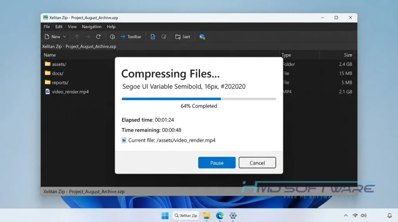The height and width of the screenshot is (222, 398).
Task: Click the address path Xelitan Zip - Project_August_Archive.xzp
Action: point(79,46)
